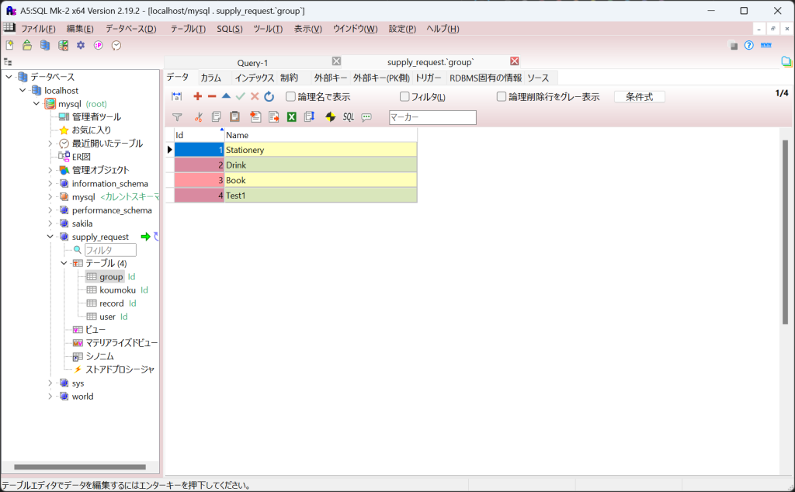
Task: Open the ツール(T) menu
Action: (268, 29)
